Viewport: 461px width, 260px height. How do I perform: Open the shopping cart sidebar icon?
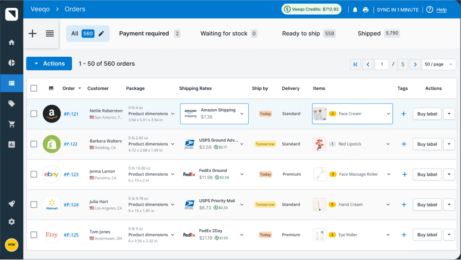[12, 124]
